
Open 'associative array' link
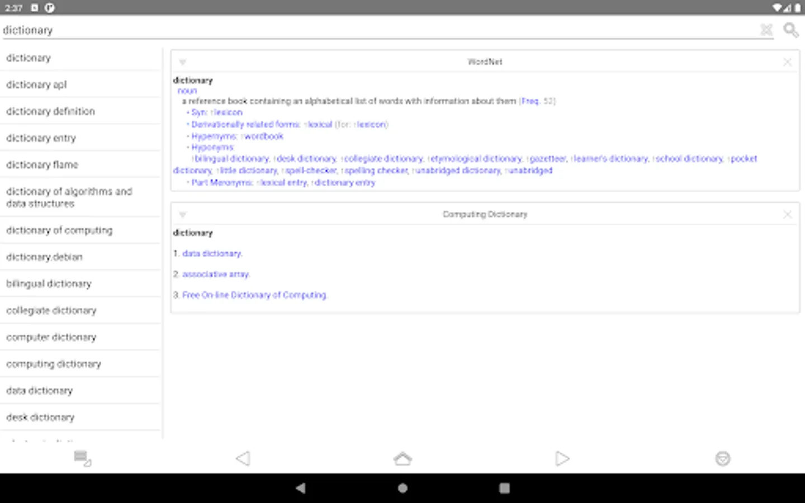[216, 274]
